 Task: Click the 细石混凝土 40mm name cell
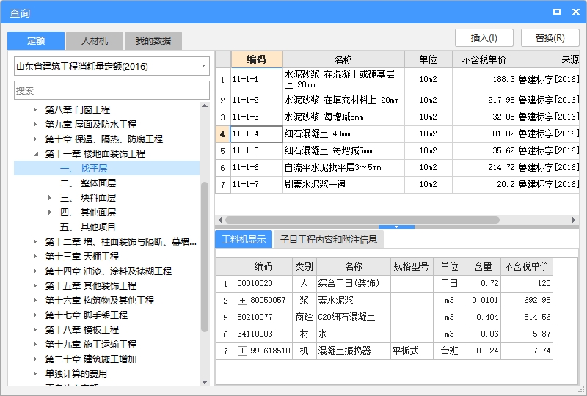pos(343,133)
